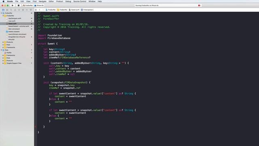
Task: Open the Editor menu
Action: click(51, 1)
